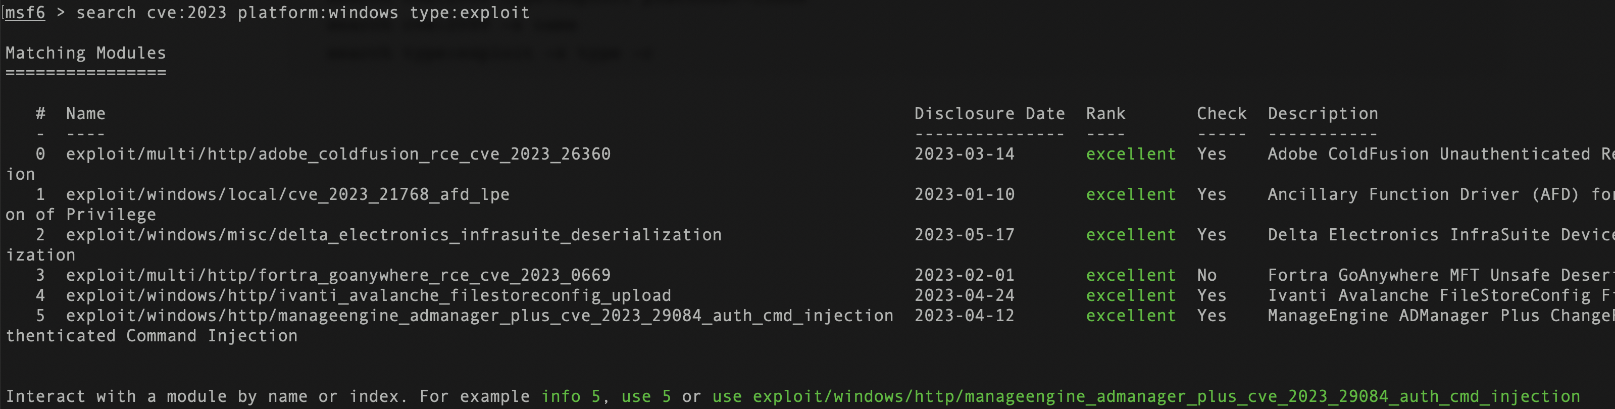Click the Matching Modules heading

tap(86, 54)
